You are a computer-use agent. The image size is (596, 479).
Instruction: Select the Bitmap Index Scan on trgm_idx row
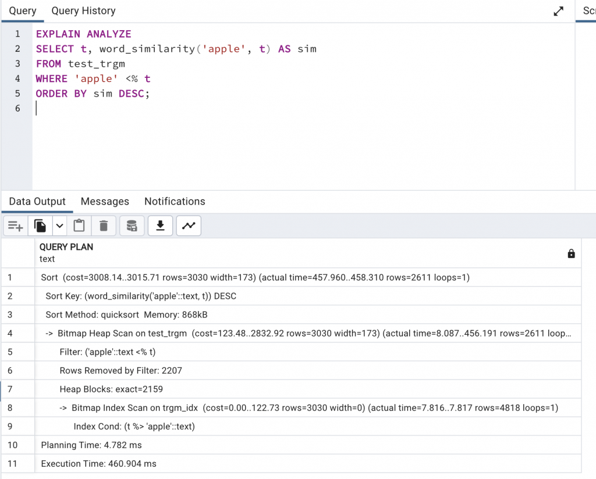pyautogui.click(x=308, y=407)
